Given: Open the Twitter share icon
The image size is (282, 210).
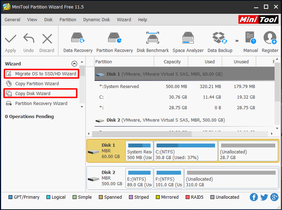Looking at the screenshot, I should (264, 197).
